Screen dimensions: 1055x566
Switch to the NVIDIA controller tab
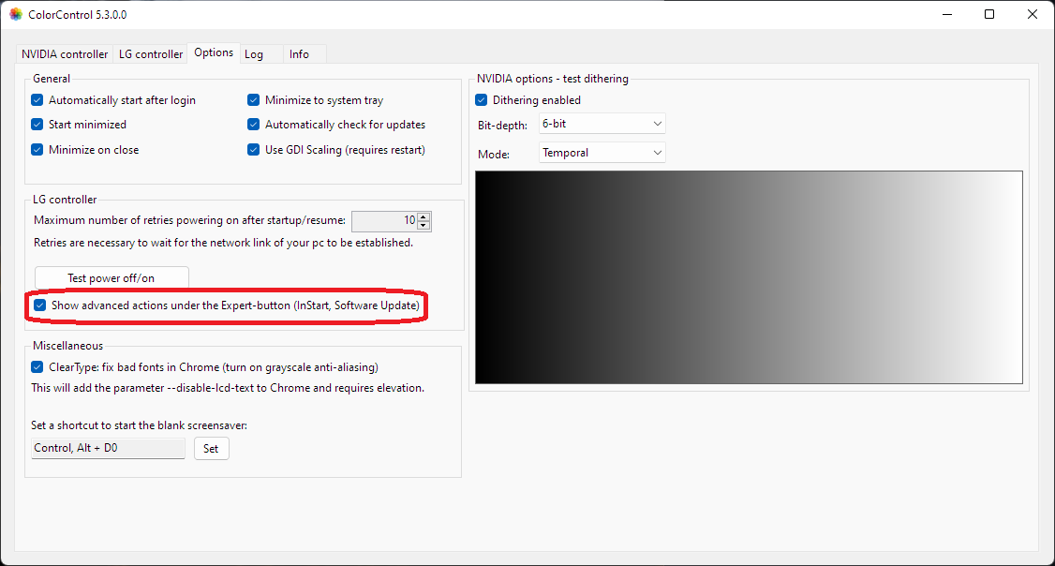(64, 53)
